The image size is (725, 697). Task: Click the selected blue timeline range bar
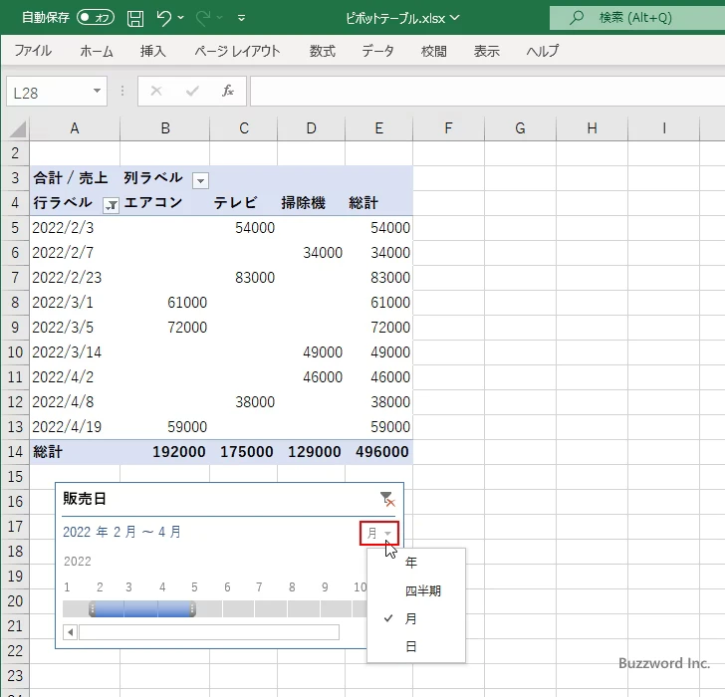142,609
